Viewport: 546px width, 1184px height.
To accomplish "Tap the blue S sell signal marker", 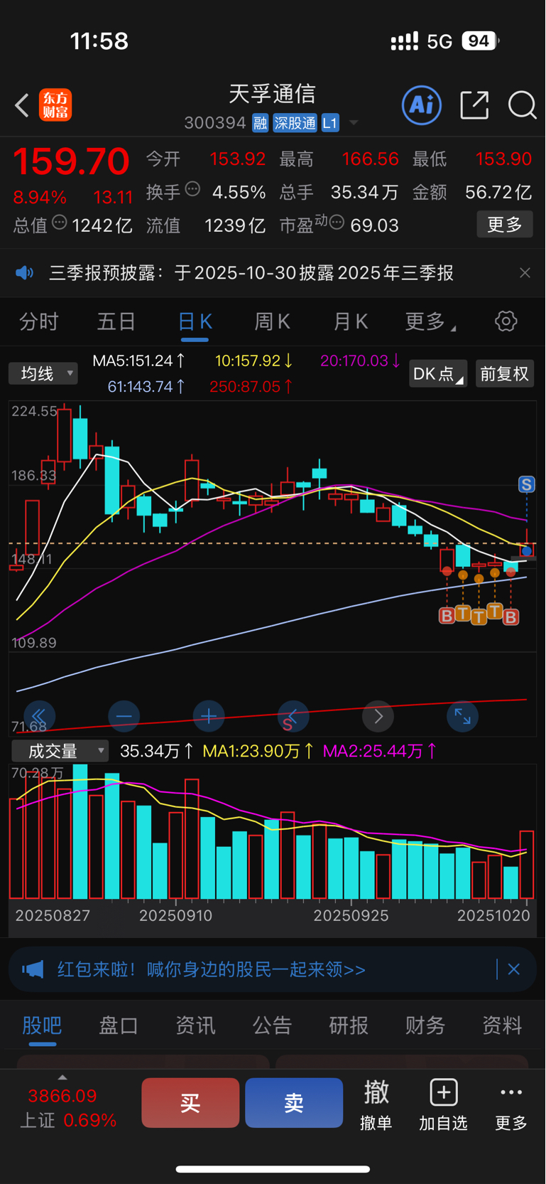I will 526,484.
